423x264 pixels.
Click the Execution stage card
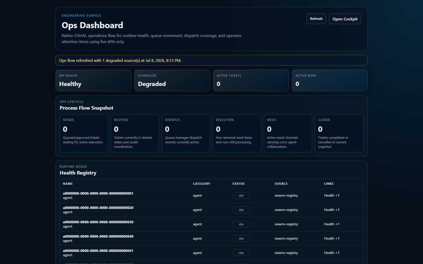pos(237,133)
